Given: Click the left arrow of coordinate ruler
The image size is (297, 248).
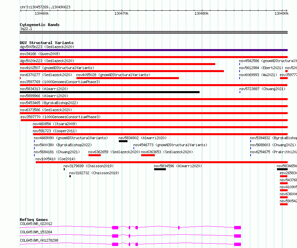Looking at the screenshot, I should pos(21,11).
